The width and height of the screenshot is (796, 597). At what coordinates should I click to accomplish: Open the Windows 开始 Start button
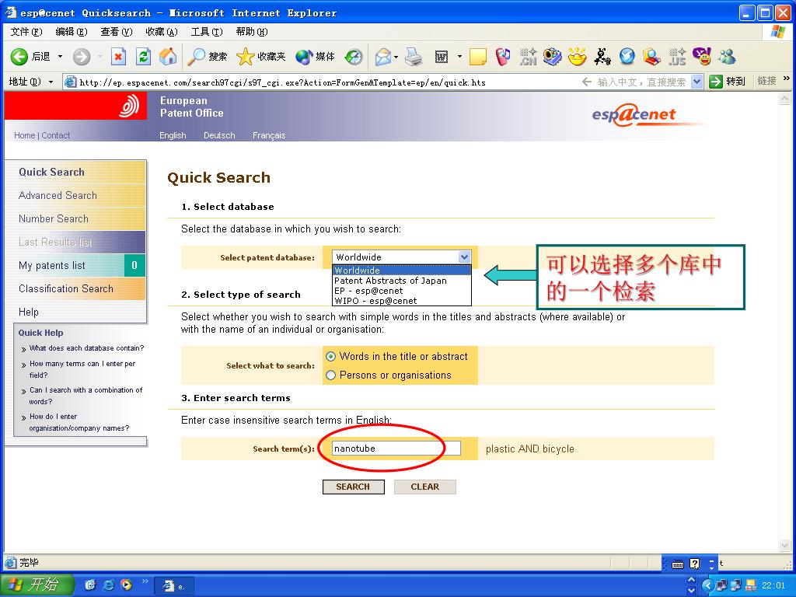(37, 585)
